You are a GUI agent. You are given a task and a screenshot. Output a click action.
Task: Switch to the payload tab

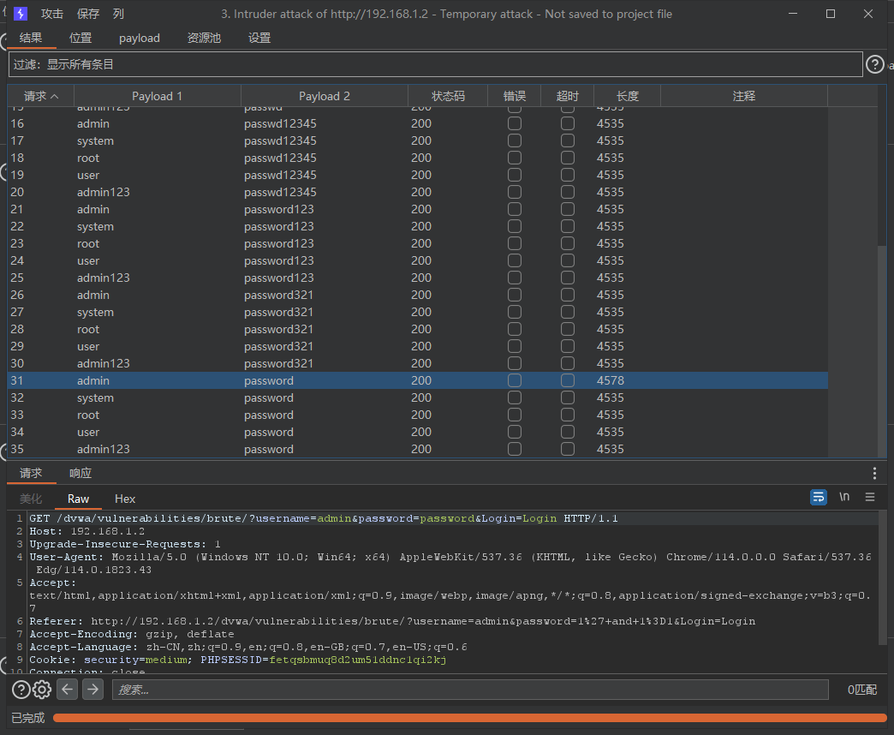(140, 38)
